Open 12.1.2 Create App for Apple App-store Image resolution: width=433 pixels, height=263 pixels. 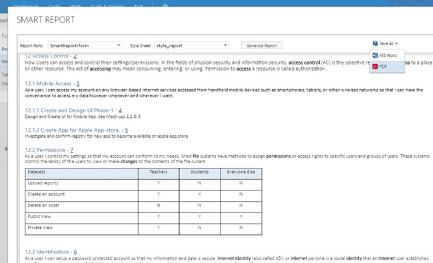[76, 130]
